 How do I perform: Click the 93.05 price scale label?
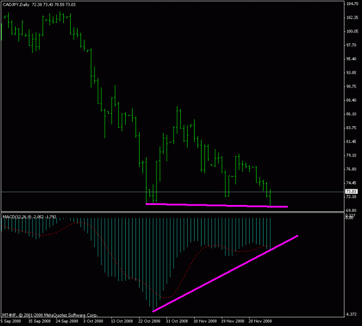point(351,73)
